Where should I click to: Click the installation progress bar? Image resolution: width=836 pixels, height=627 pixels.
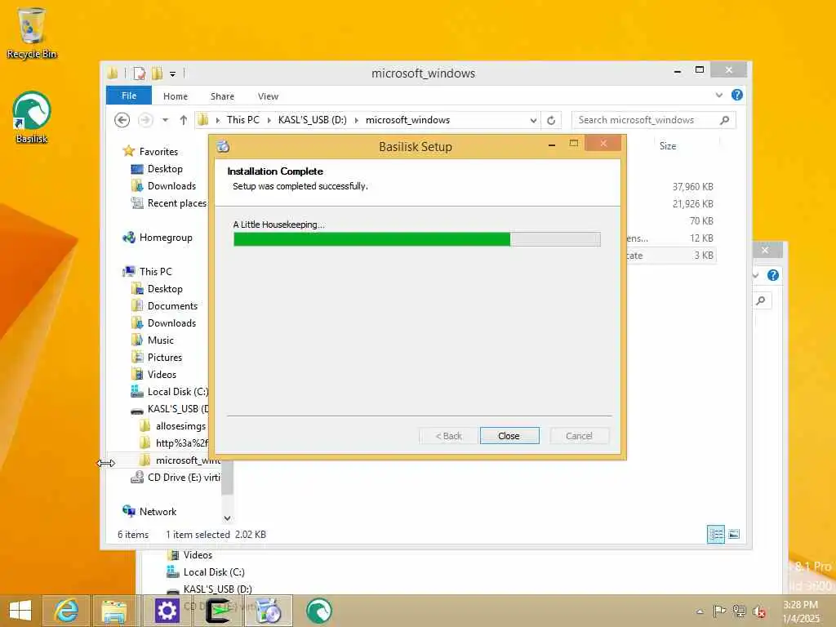coord(417,239)
